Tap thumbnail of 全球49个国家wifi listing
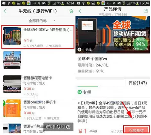151x135 pixels. [x=12, y=36]
